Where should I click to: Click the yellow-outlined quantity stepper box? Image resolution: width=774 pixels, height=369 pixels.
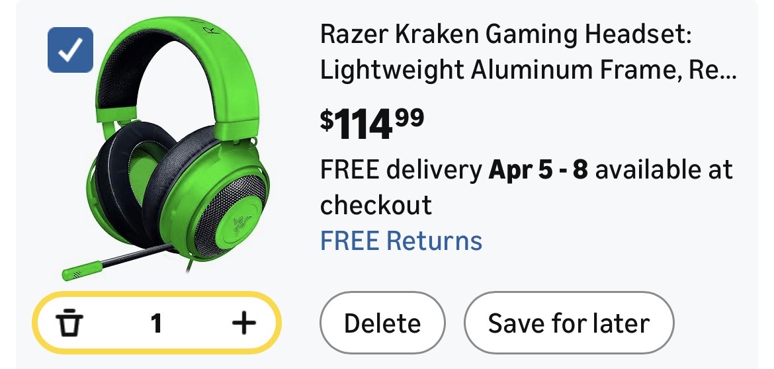[157, 323]
